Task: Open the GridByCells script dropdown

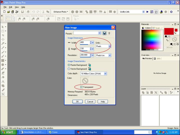Action: point(143,12)
